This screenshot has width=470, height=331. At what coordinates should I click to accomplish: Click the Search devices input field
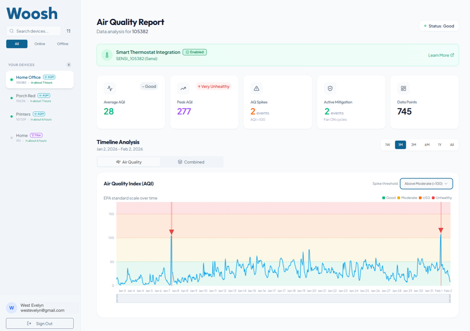pyautogui.click(x=33, y=31)
